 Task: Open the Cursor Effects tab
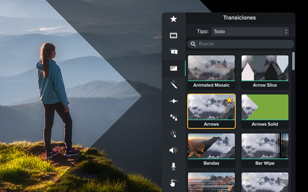(x=174, y=134)
